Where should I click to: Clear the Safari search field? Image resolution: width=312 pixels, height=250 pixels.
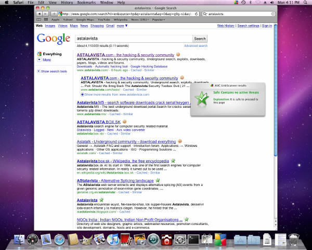click(273, 14)
